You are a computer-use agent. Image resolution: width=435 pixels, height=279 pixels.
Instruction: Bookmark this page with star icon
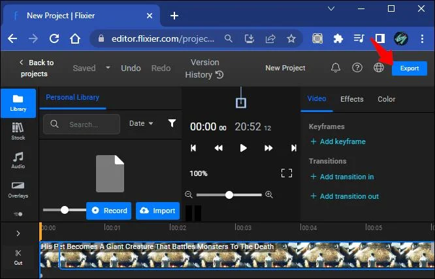pos(291,38)
